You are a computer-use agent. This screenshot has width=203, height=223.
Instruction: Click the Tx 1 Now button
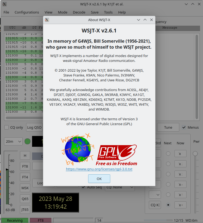click(x=180, y=154)
